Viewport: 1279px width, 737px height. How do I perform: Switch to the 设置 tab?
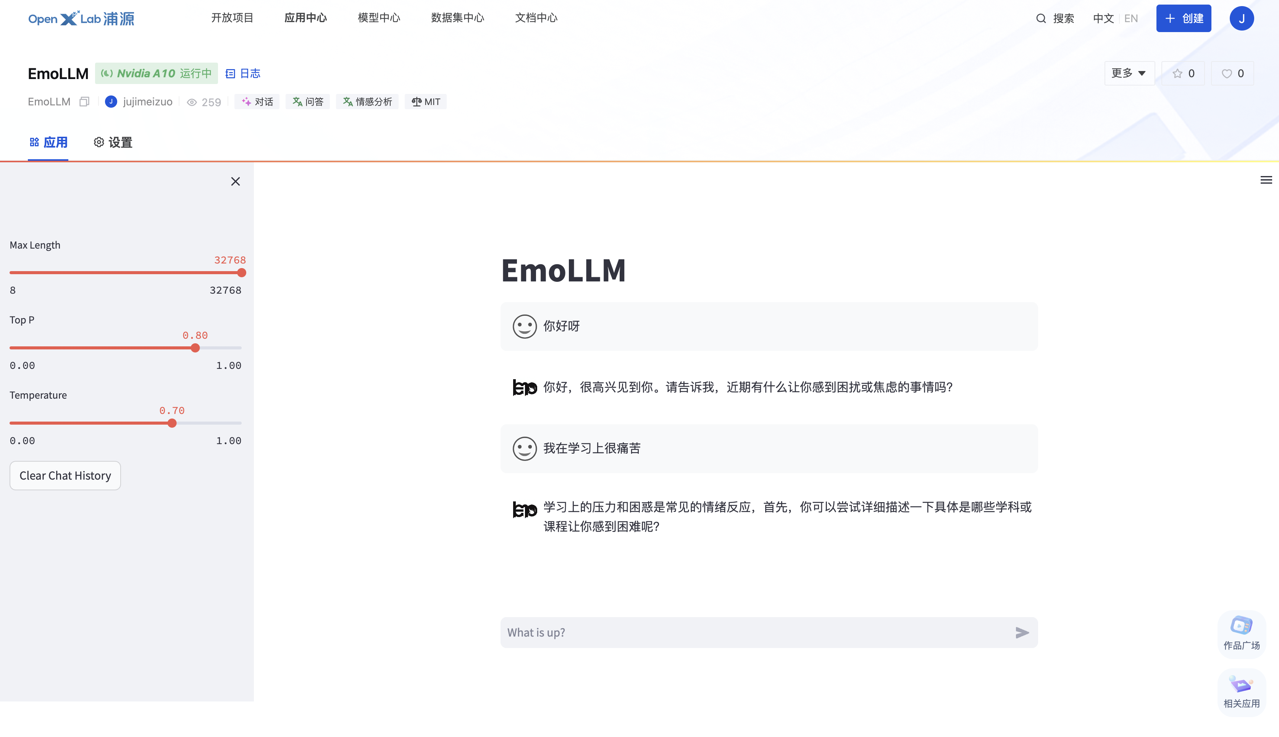(x=113, y=143)
